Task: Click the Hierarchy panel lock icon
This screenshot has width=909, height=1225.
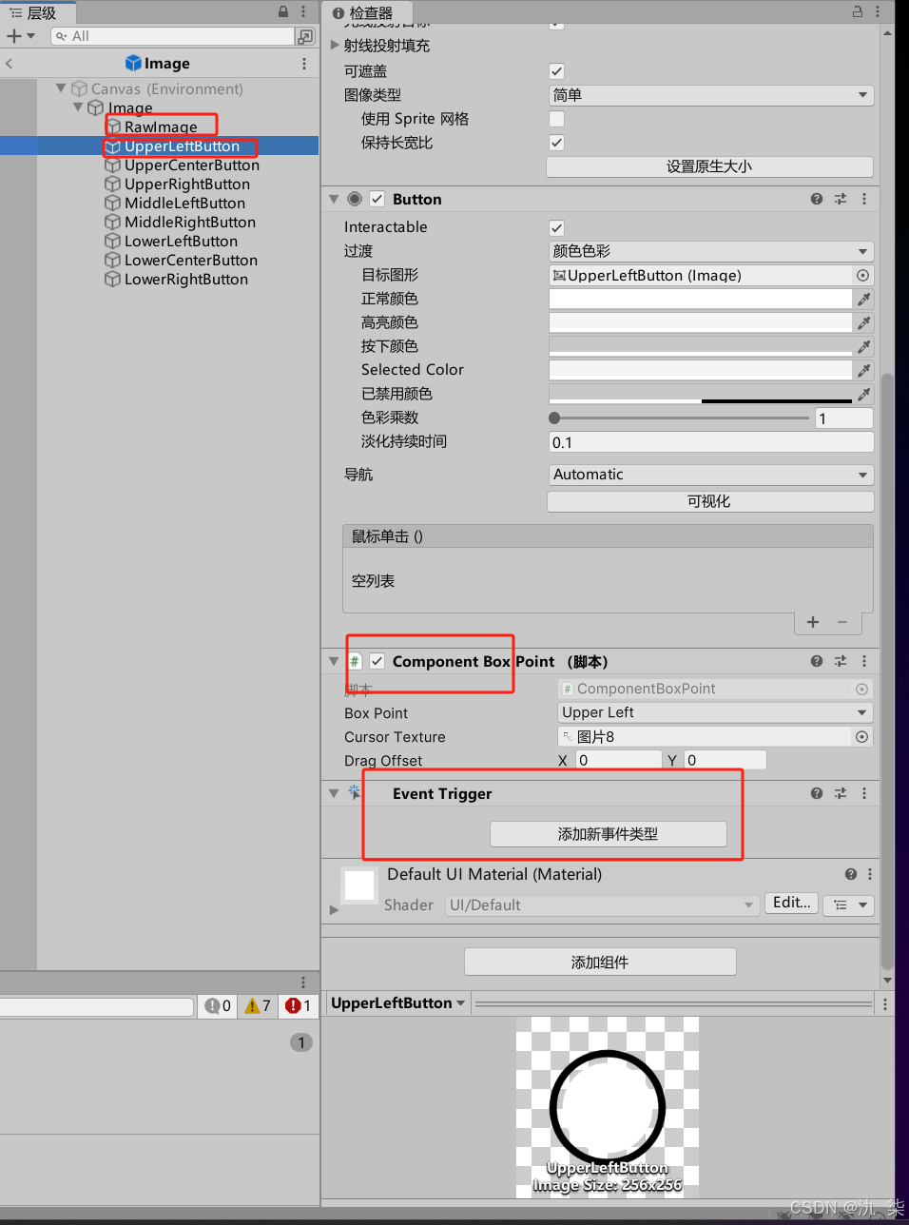Action: point(283,11)
